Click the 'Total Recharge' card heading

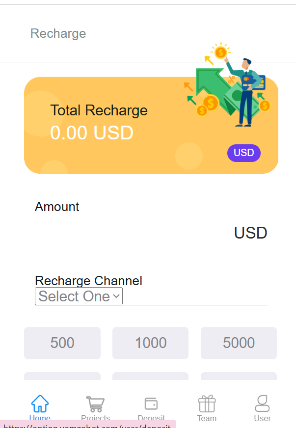[99, 110]
